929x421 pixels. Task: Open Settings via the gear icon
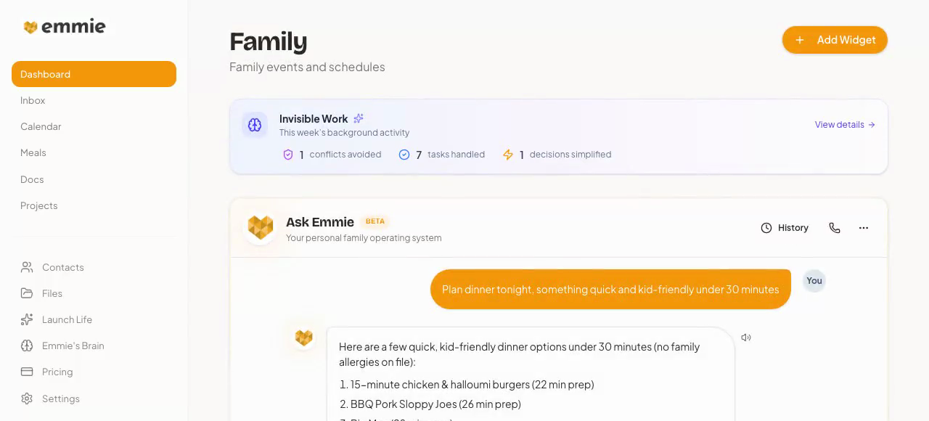click(x=28, y=398)
